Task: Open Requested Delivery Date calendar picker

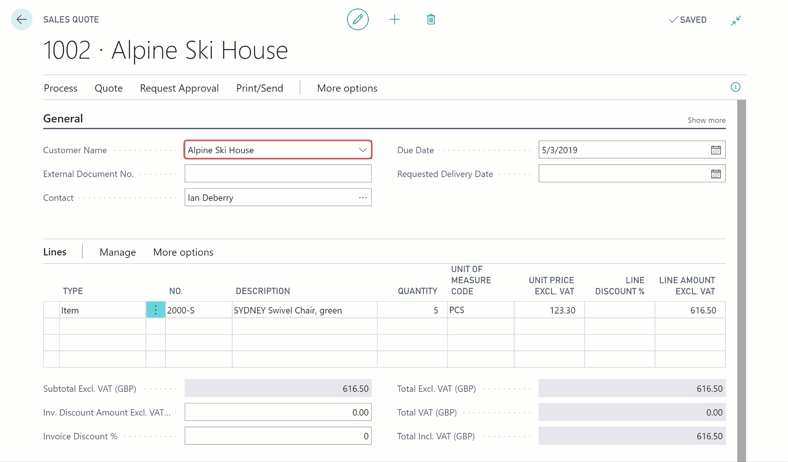Action: [716, 174]
